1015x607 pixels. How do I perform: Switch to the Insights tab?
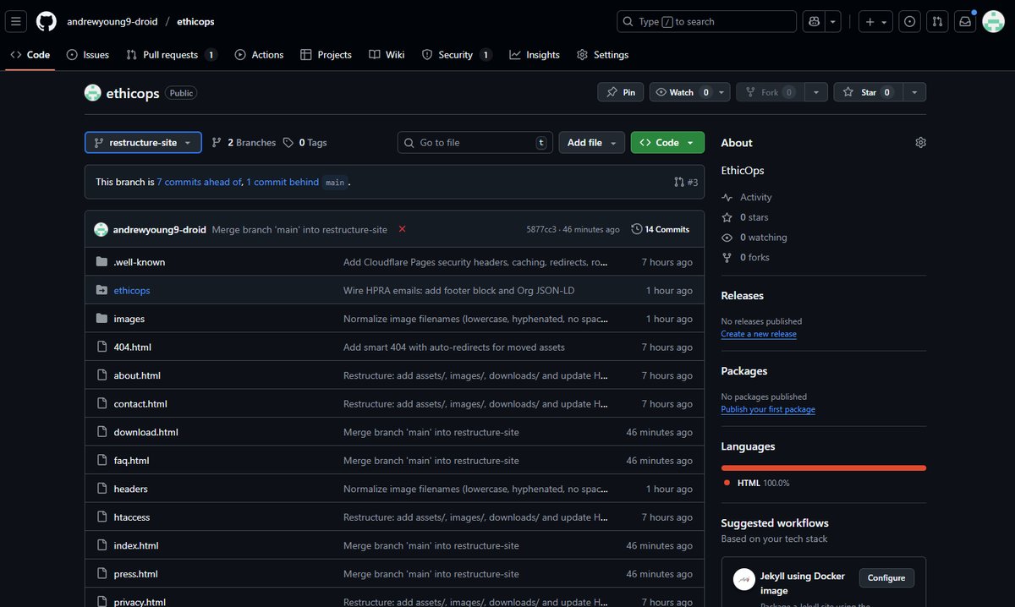coord(535,55)
